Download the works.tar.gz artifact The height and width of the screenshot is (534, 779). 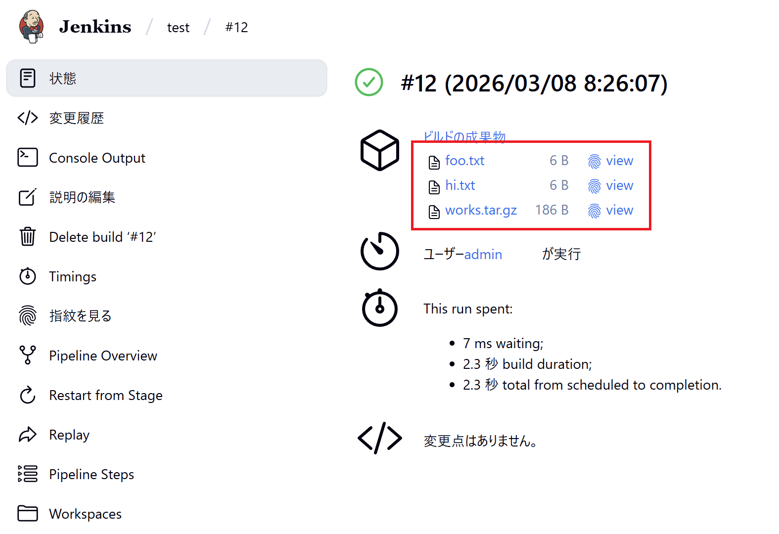pyautogui.click(x=481, y=210)
